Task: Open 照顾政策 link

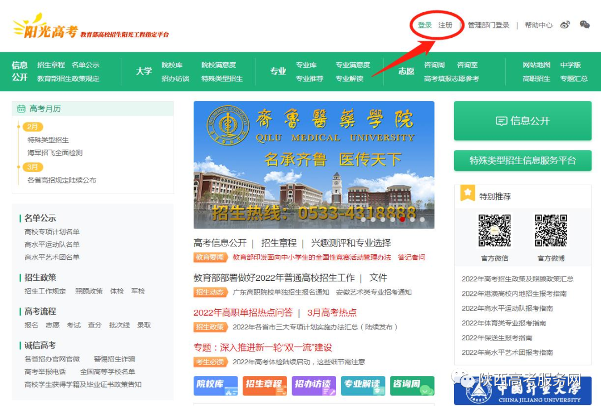Action: (89, 291)
